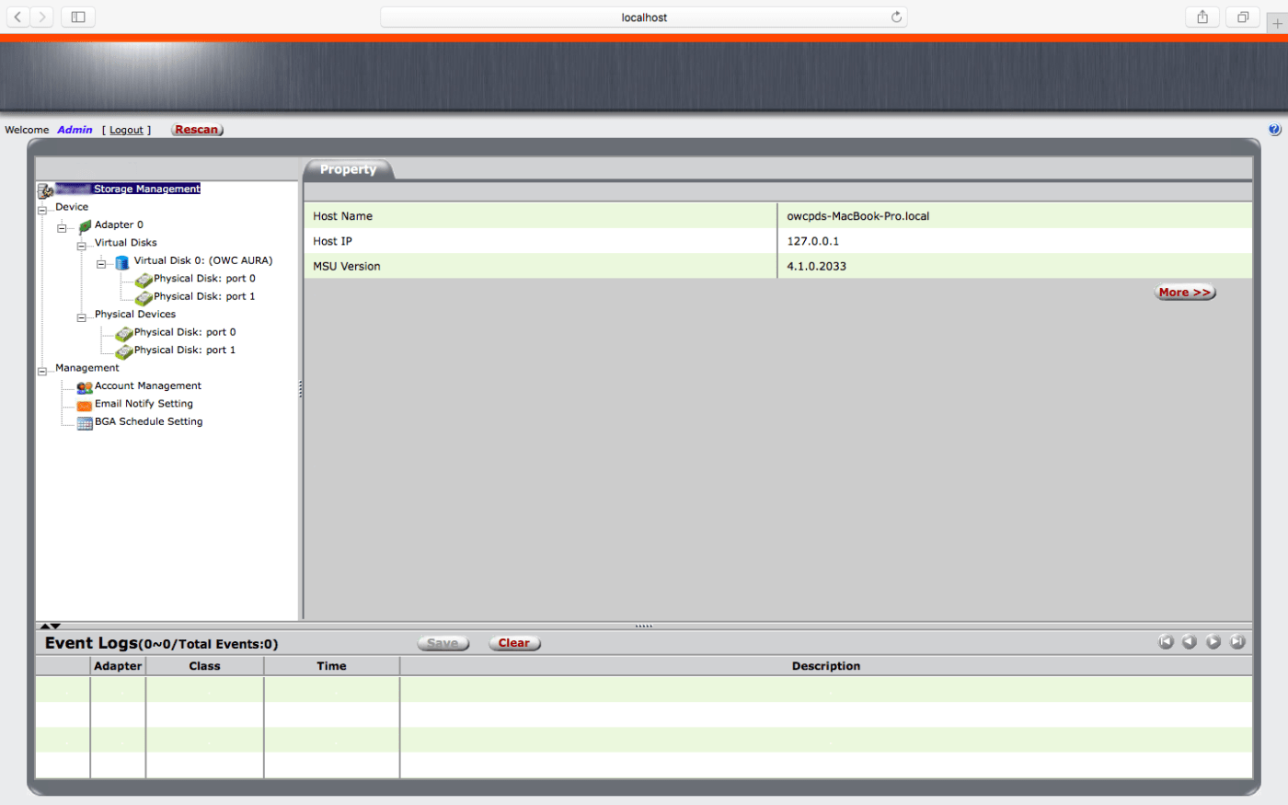This screenshot has width=1288, height=805.
Task: Go to last event log page
Action: pos(1237,642)
